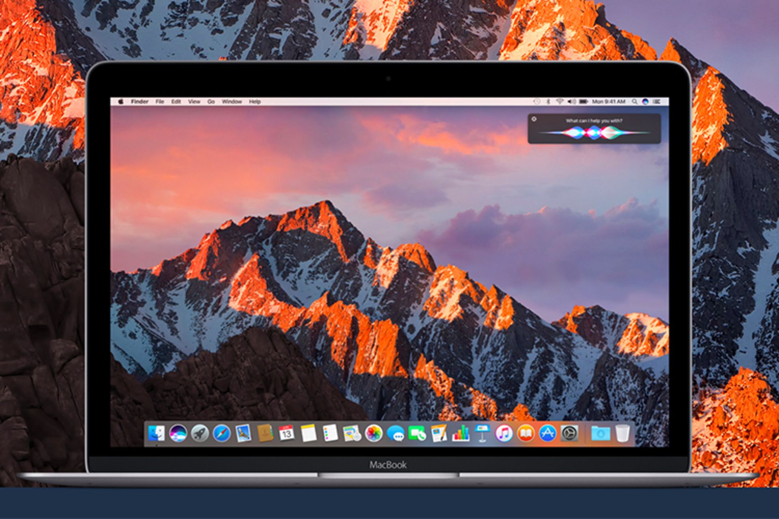Click the Mon 9:41 AM clock
Screen dimensions: 779x519
(x=609, y=101)
